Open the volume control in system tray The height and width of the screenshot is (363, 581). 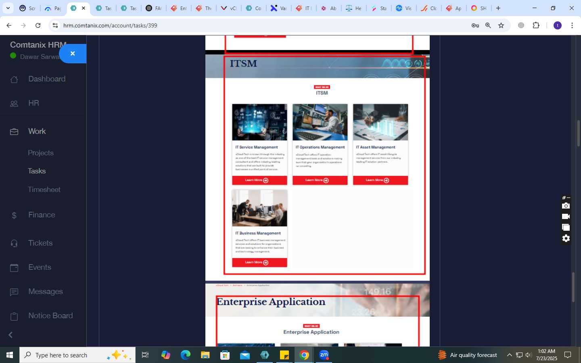pyautogui.click(x=529, y=355)
